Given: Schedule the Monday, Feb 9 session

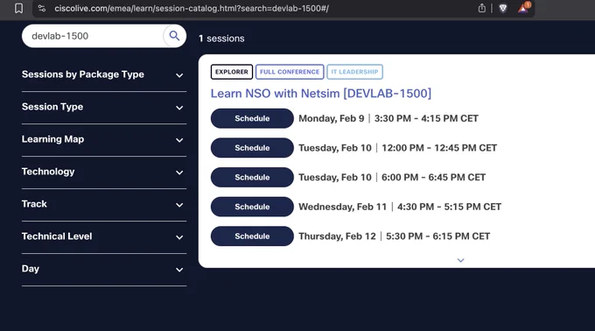Looking at the screenshot, I should [x=252, y=118].
